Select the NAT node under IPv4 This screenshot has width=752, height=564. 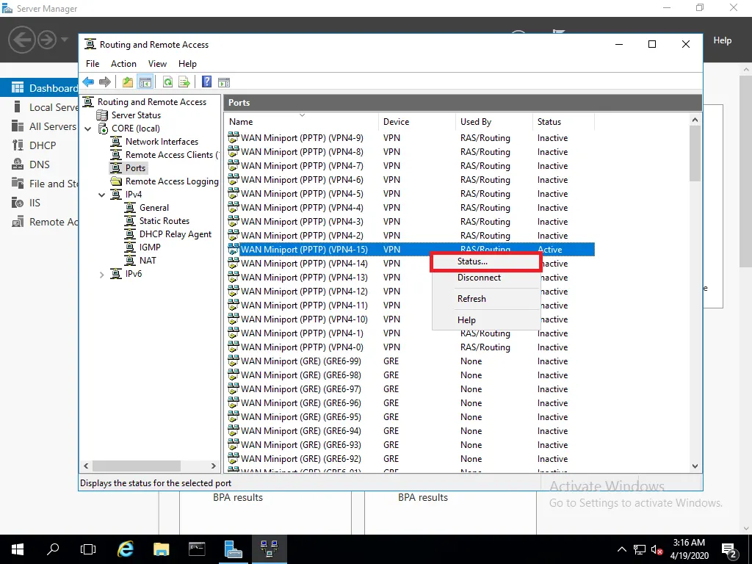pyautogui.click(x=148, y=261)
